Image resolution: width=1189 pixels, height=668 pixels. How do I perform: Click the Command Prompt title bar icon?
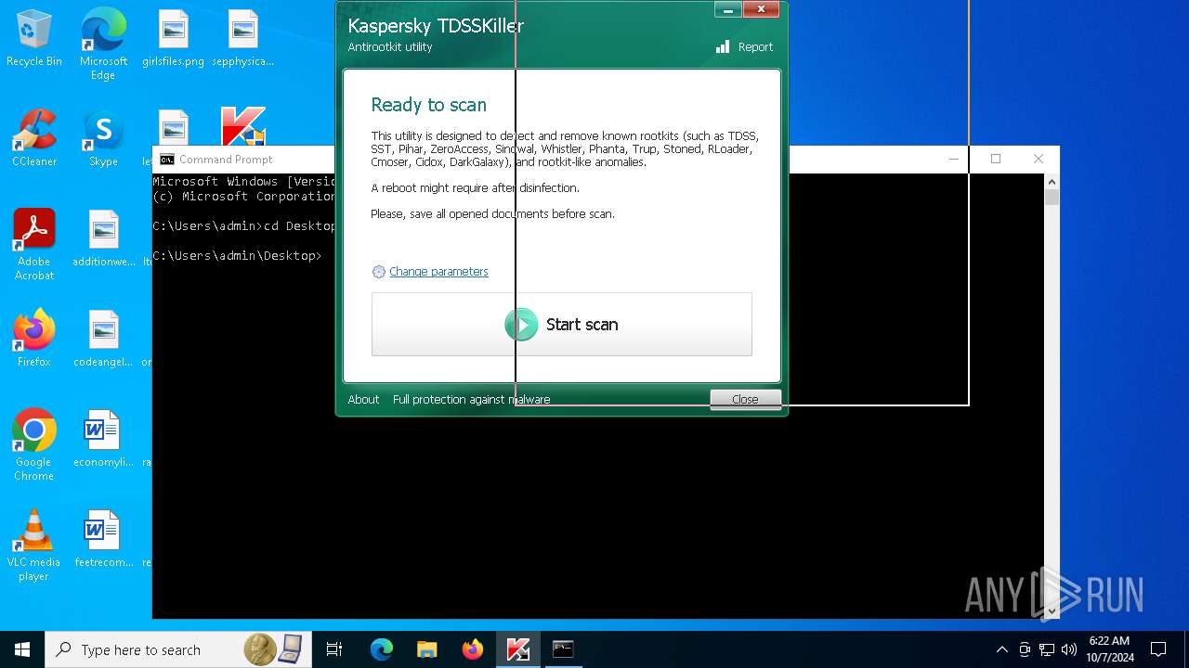pyautogui.click(x=166, y=160)
